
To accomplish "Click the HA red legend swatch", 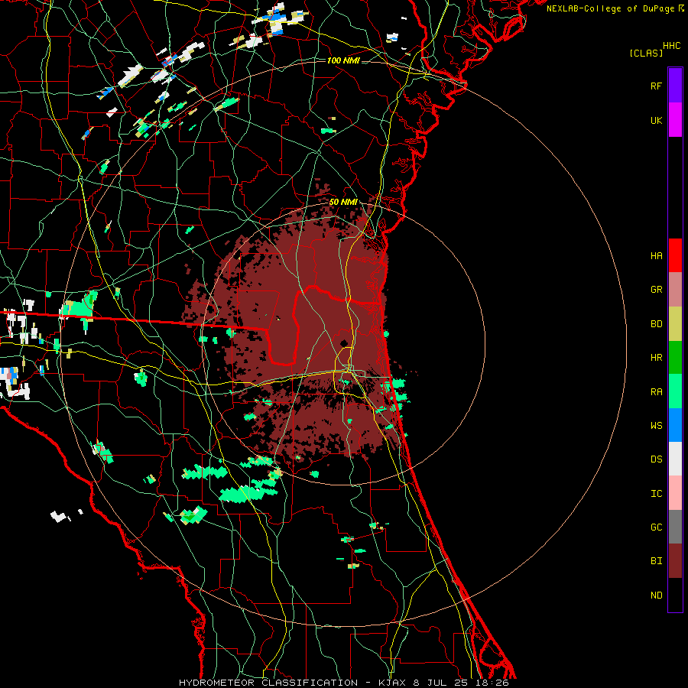I will (675, 255).
